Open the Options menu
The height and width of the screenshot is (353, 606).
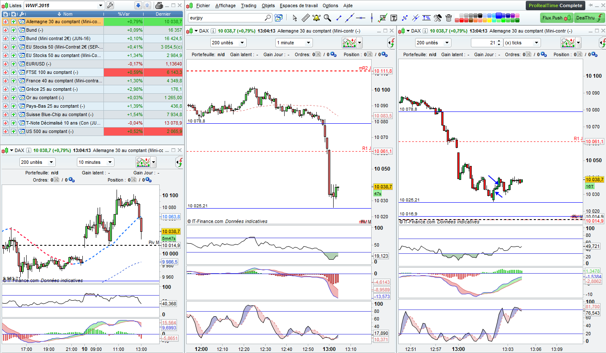click(330, 5)
